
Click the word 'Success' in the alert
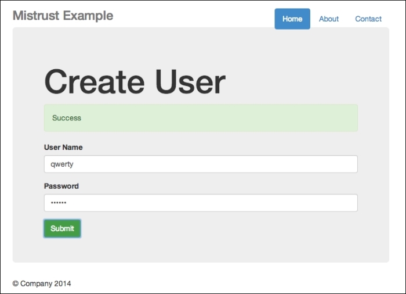(x=67, y=118)
